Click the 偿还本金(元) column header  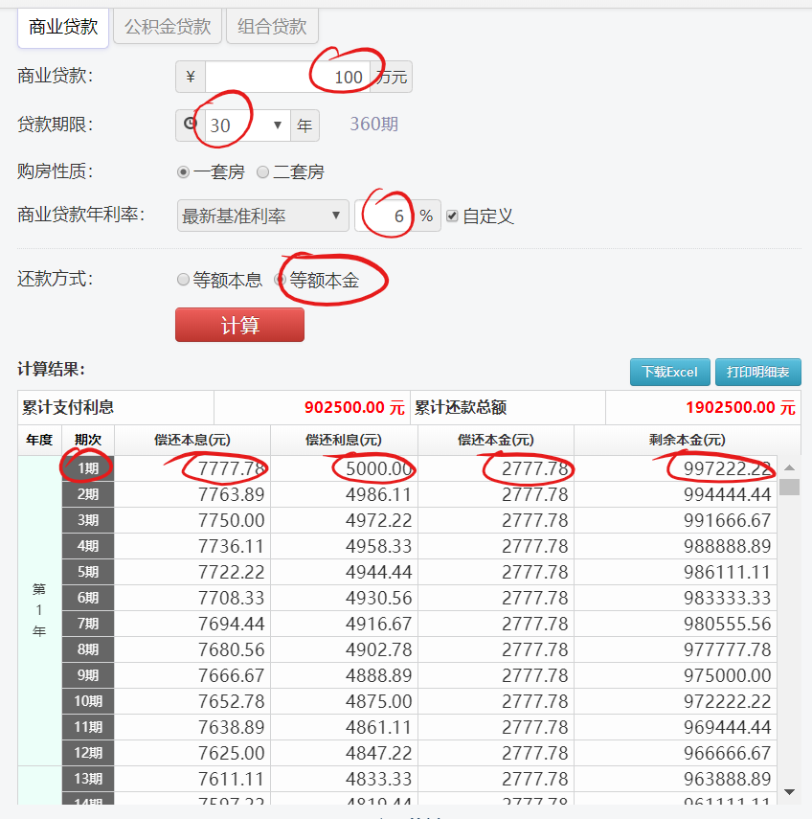click(x=496, y=440)
